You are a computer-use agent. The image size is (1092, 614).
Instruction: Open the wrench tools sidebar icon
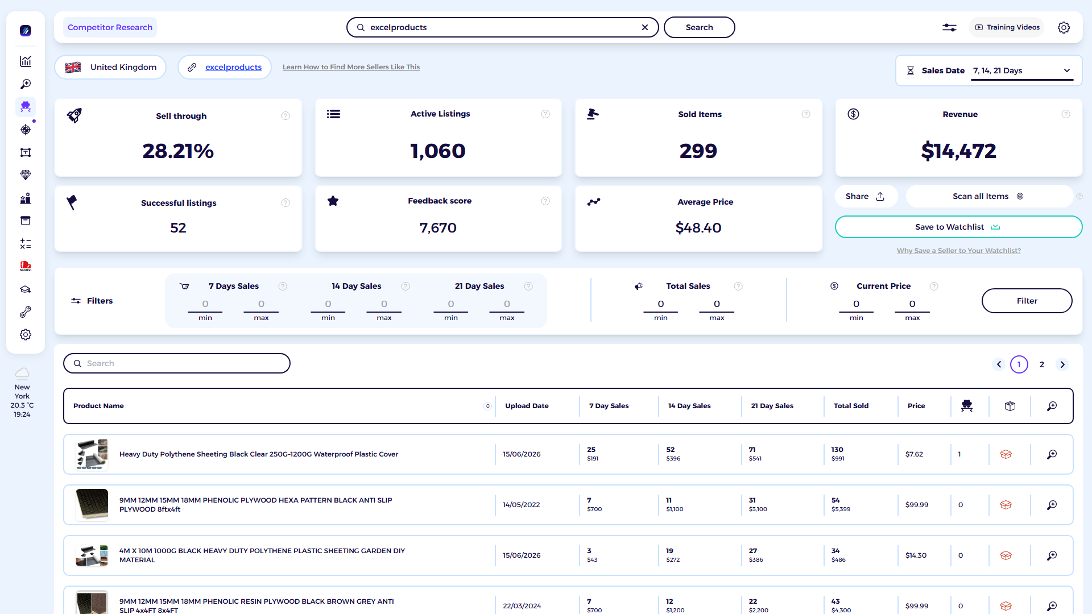[x=26, y=312]
